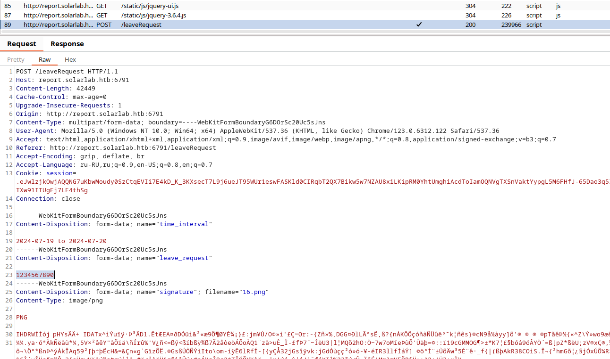Click the checkmark in row 89
Screen dimensions: 610x359
(419, 24)
